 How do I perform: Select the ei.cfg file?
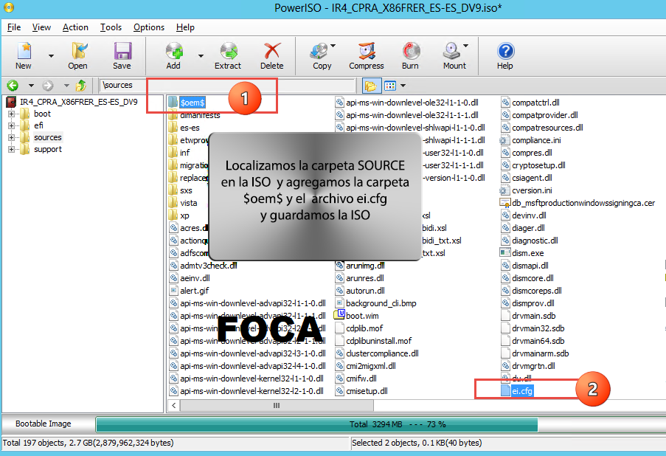click(x=522, y=391)
